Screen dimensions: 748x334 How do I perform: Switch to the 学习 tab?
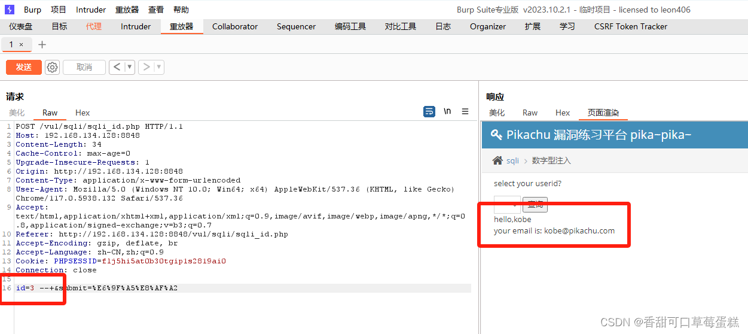click(567, 26)
